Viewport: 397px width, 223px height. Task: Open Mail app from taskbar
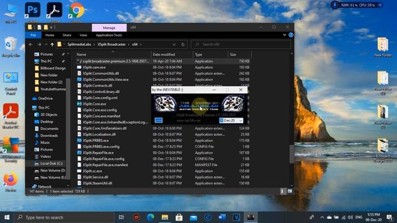pos(194,217)
